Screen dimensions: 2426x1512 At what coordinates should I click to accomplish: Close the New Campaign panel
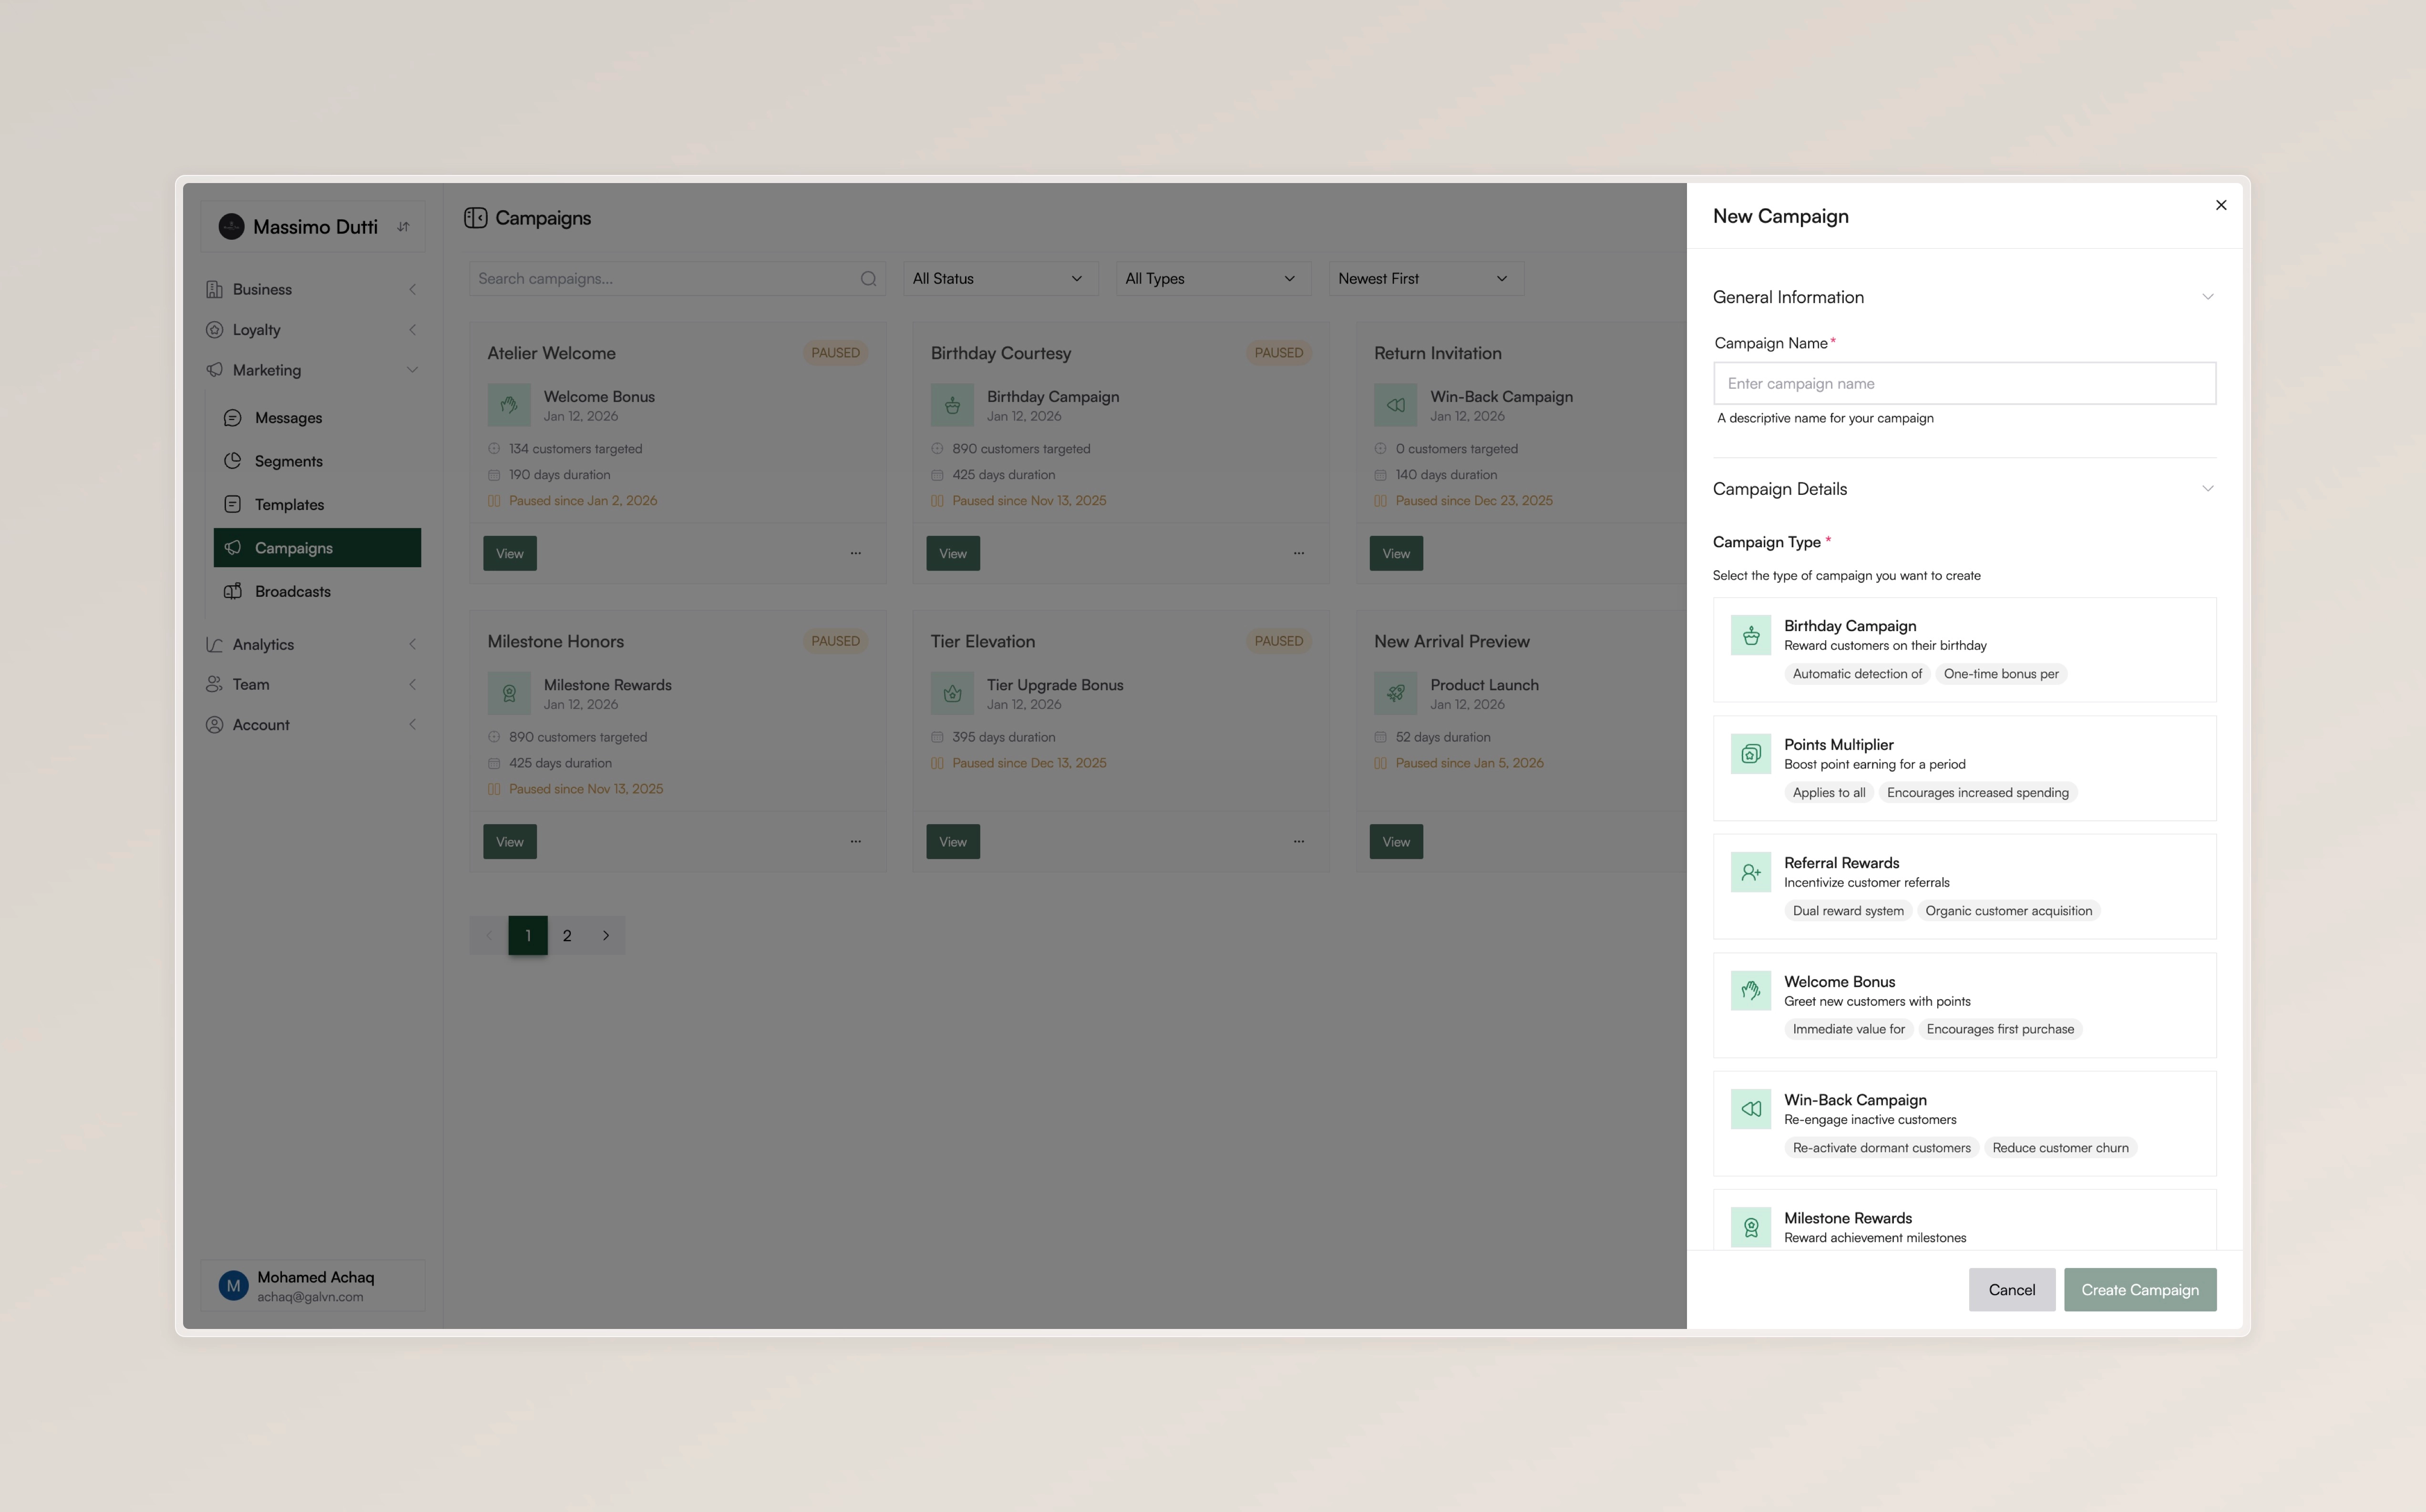point(2221,205)
